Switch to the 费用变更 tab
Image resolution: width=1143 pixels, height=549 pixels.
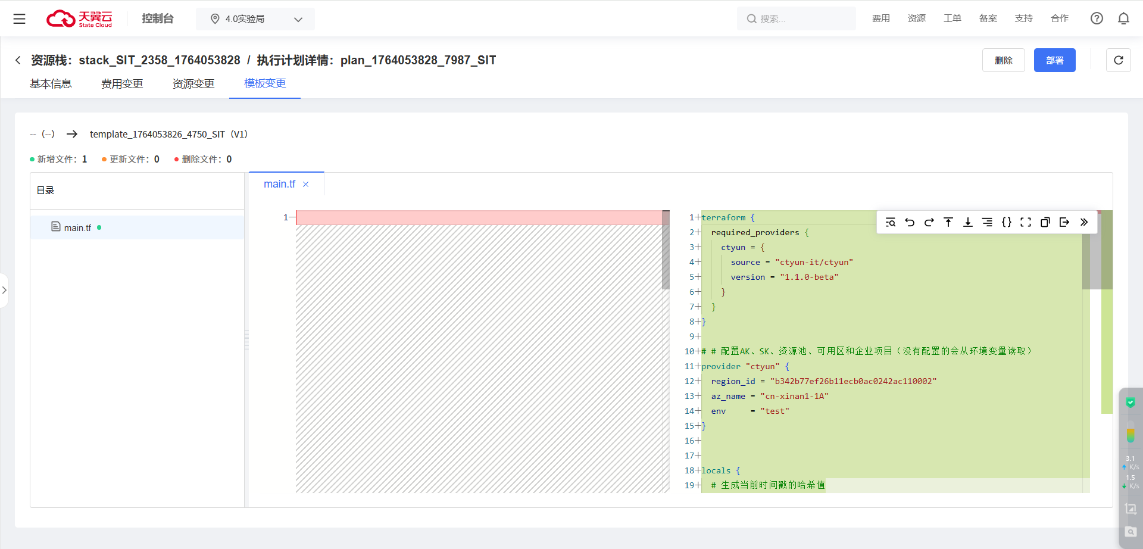(122, 84)
